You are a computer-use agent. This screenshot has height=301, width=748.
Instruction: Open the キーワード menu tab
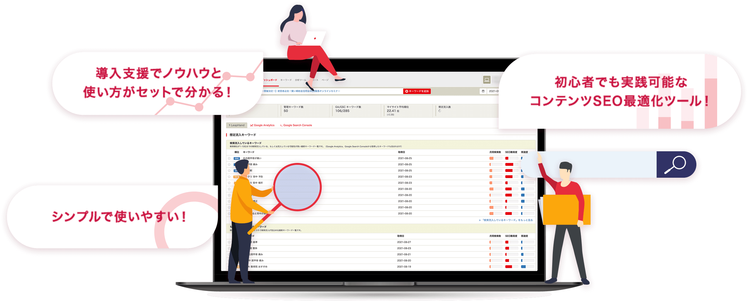point(286,80)
